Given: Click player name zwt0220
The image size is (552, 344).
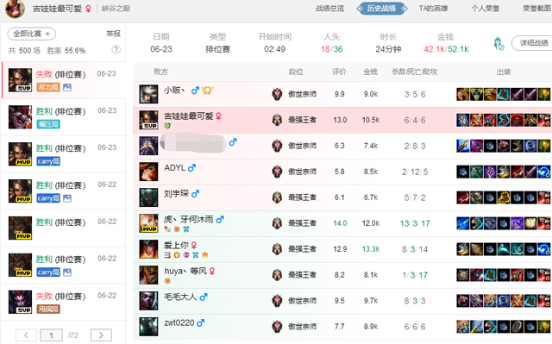Looking at the screenshot, I should (179, 322).
